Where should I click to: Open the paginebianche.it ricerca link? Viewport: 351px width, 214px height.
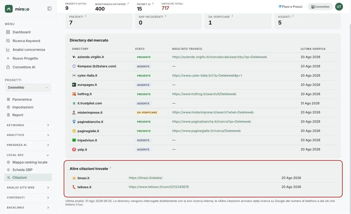click(211, 122)
